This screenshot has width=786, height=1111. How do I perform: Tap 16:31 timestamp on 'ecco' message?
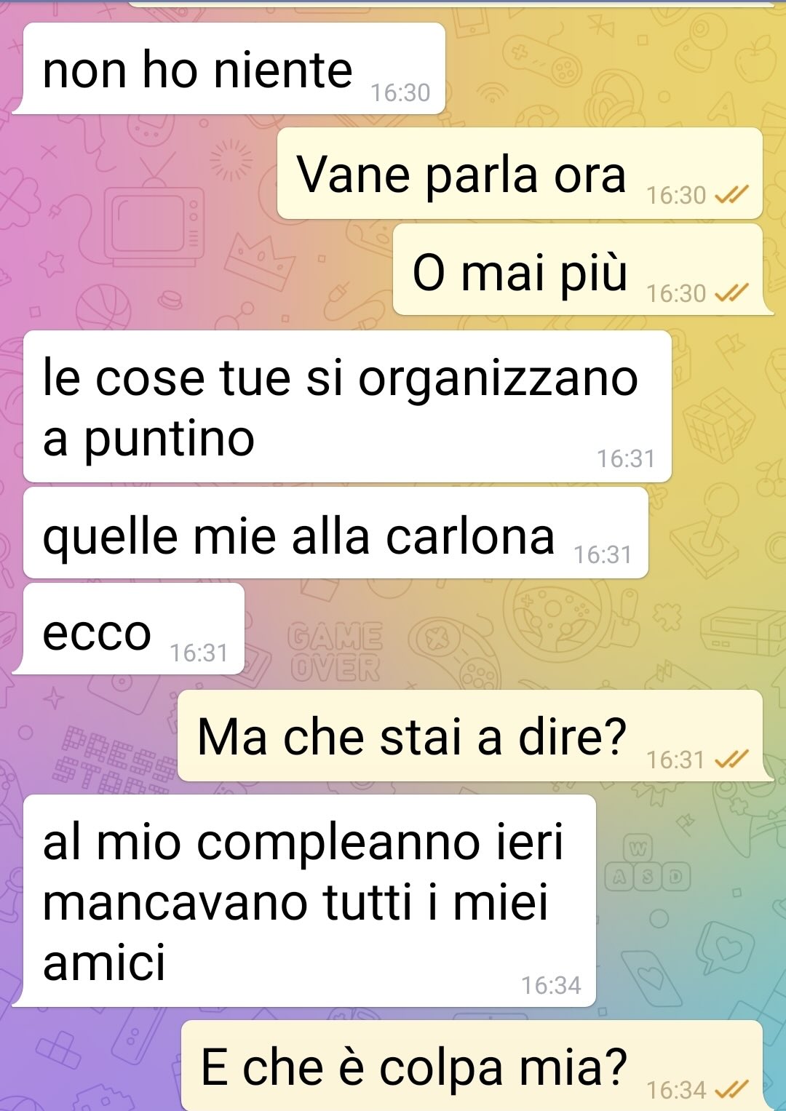(x=199, y=653)
